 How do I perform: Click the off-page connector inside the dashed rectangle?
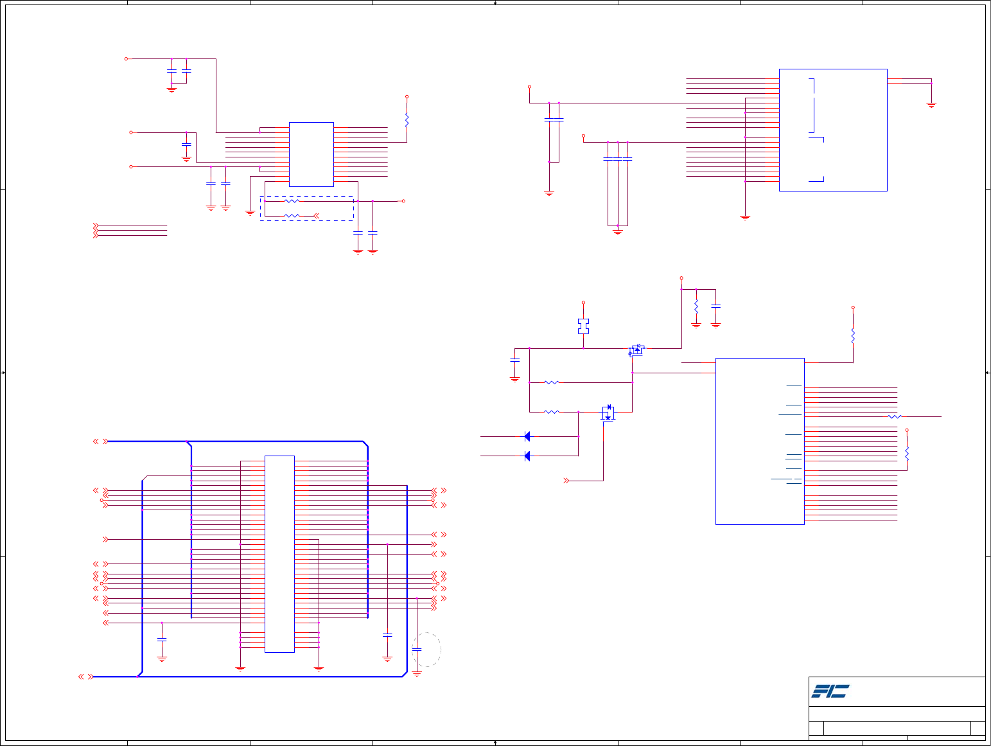pyautogui.click(x=316, y=216)
